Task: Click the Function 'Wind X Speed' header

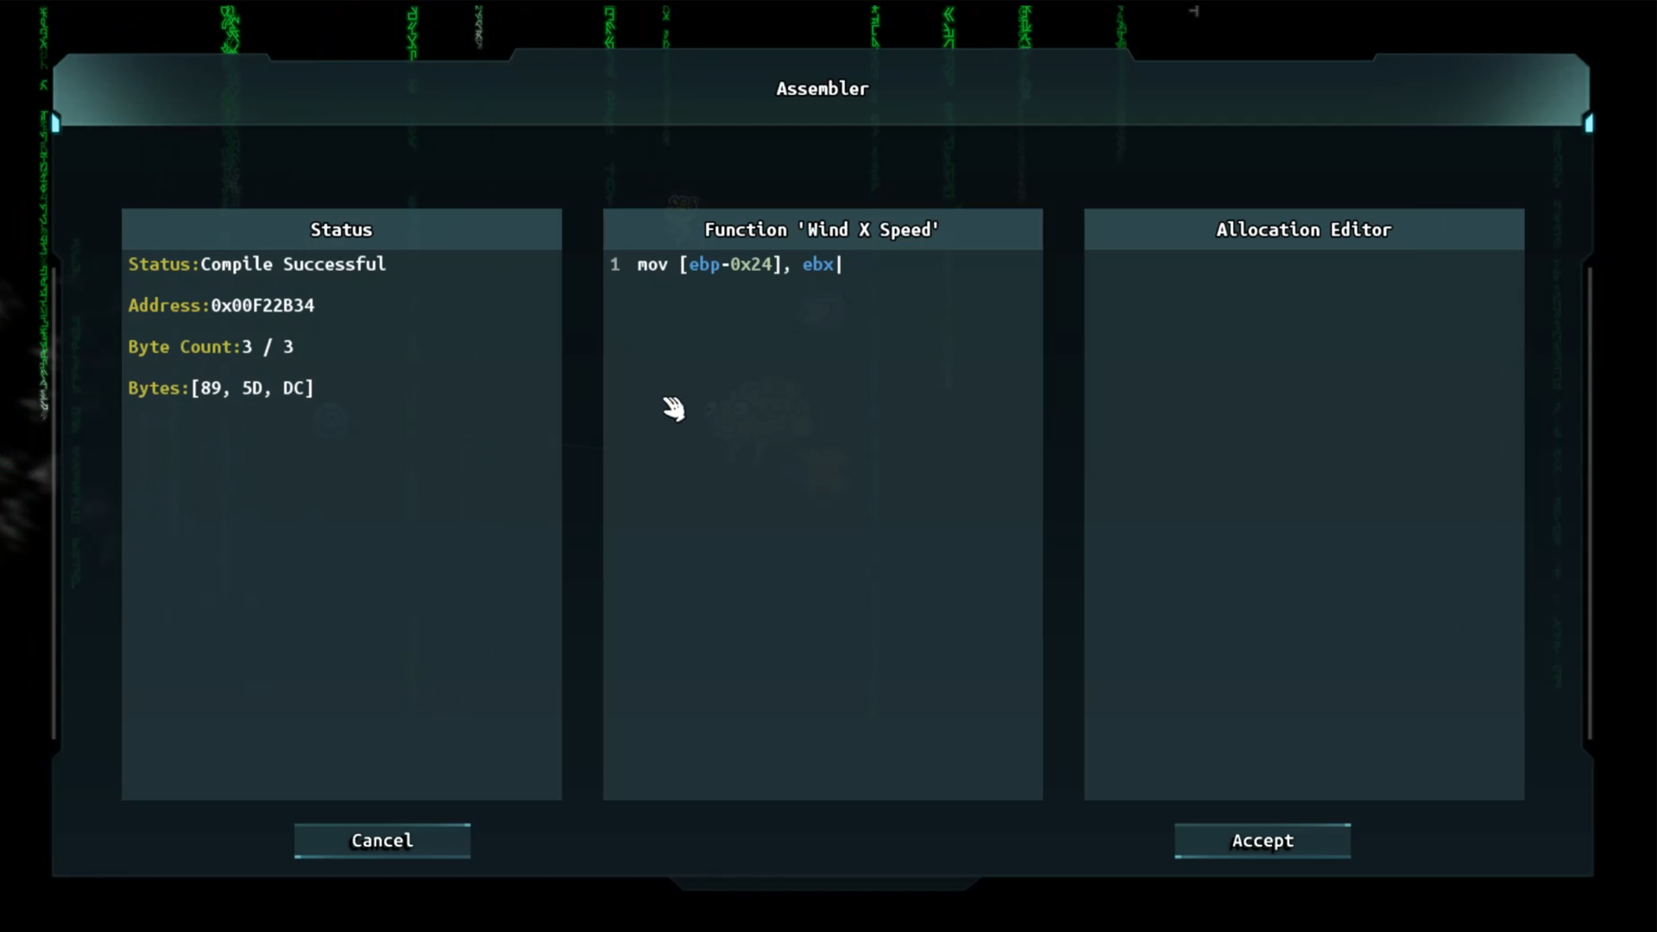Action: pos(822,230)
